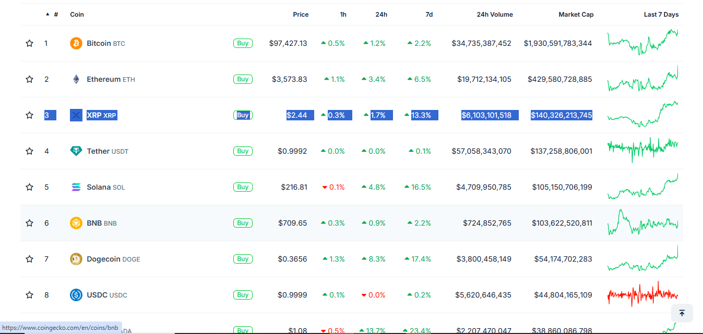Toggle the favorite star for Tether
The width and height of the screenshot is (703, 334).
click(29, 151)
